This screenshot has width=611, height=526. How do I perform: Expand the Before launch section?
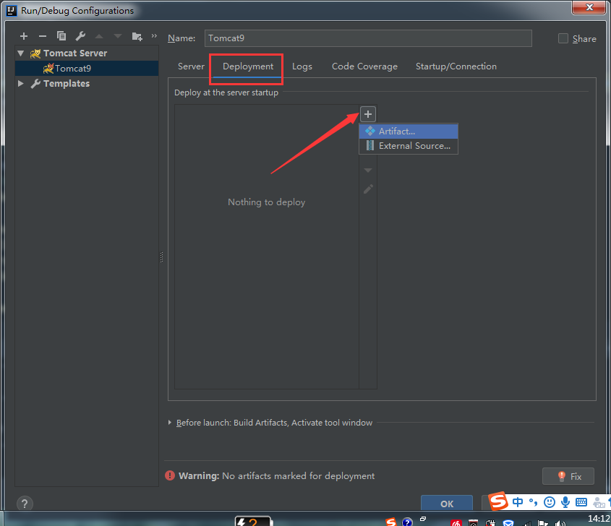pyautogui.click(x=169, y=423)
